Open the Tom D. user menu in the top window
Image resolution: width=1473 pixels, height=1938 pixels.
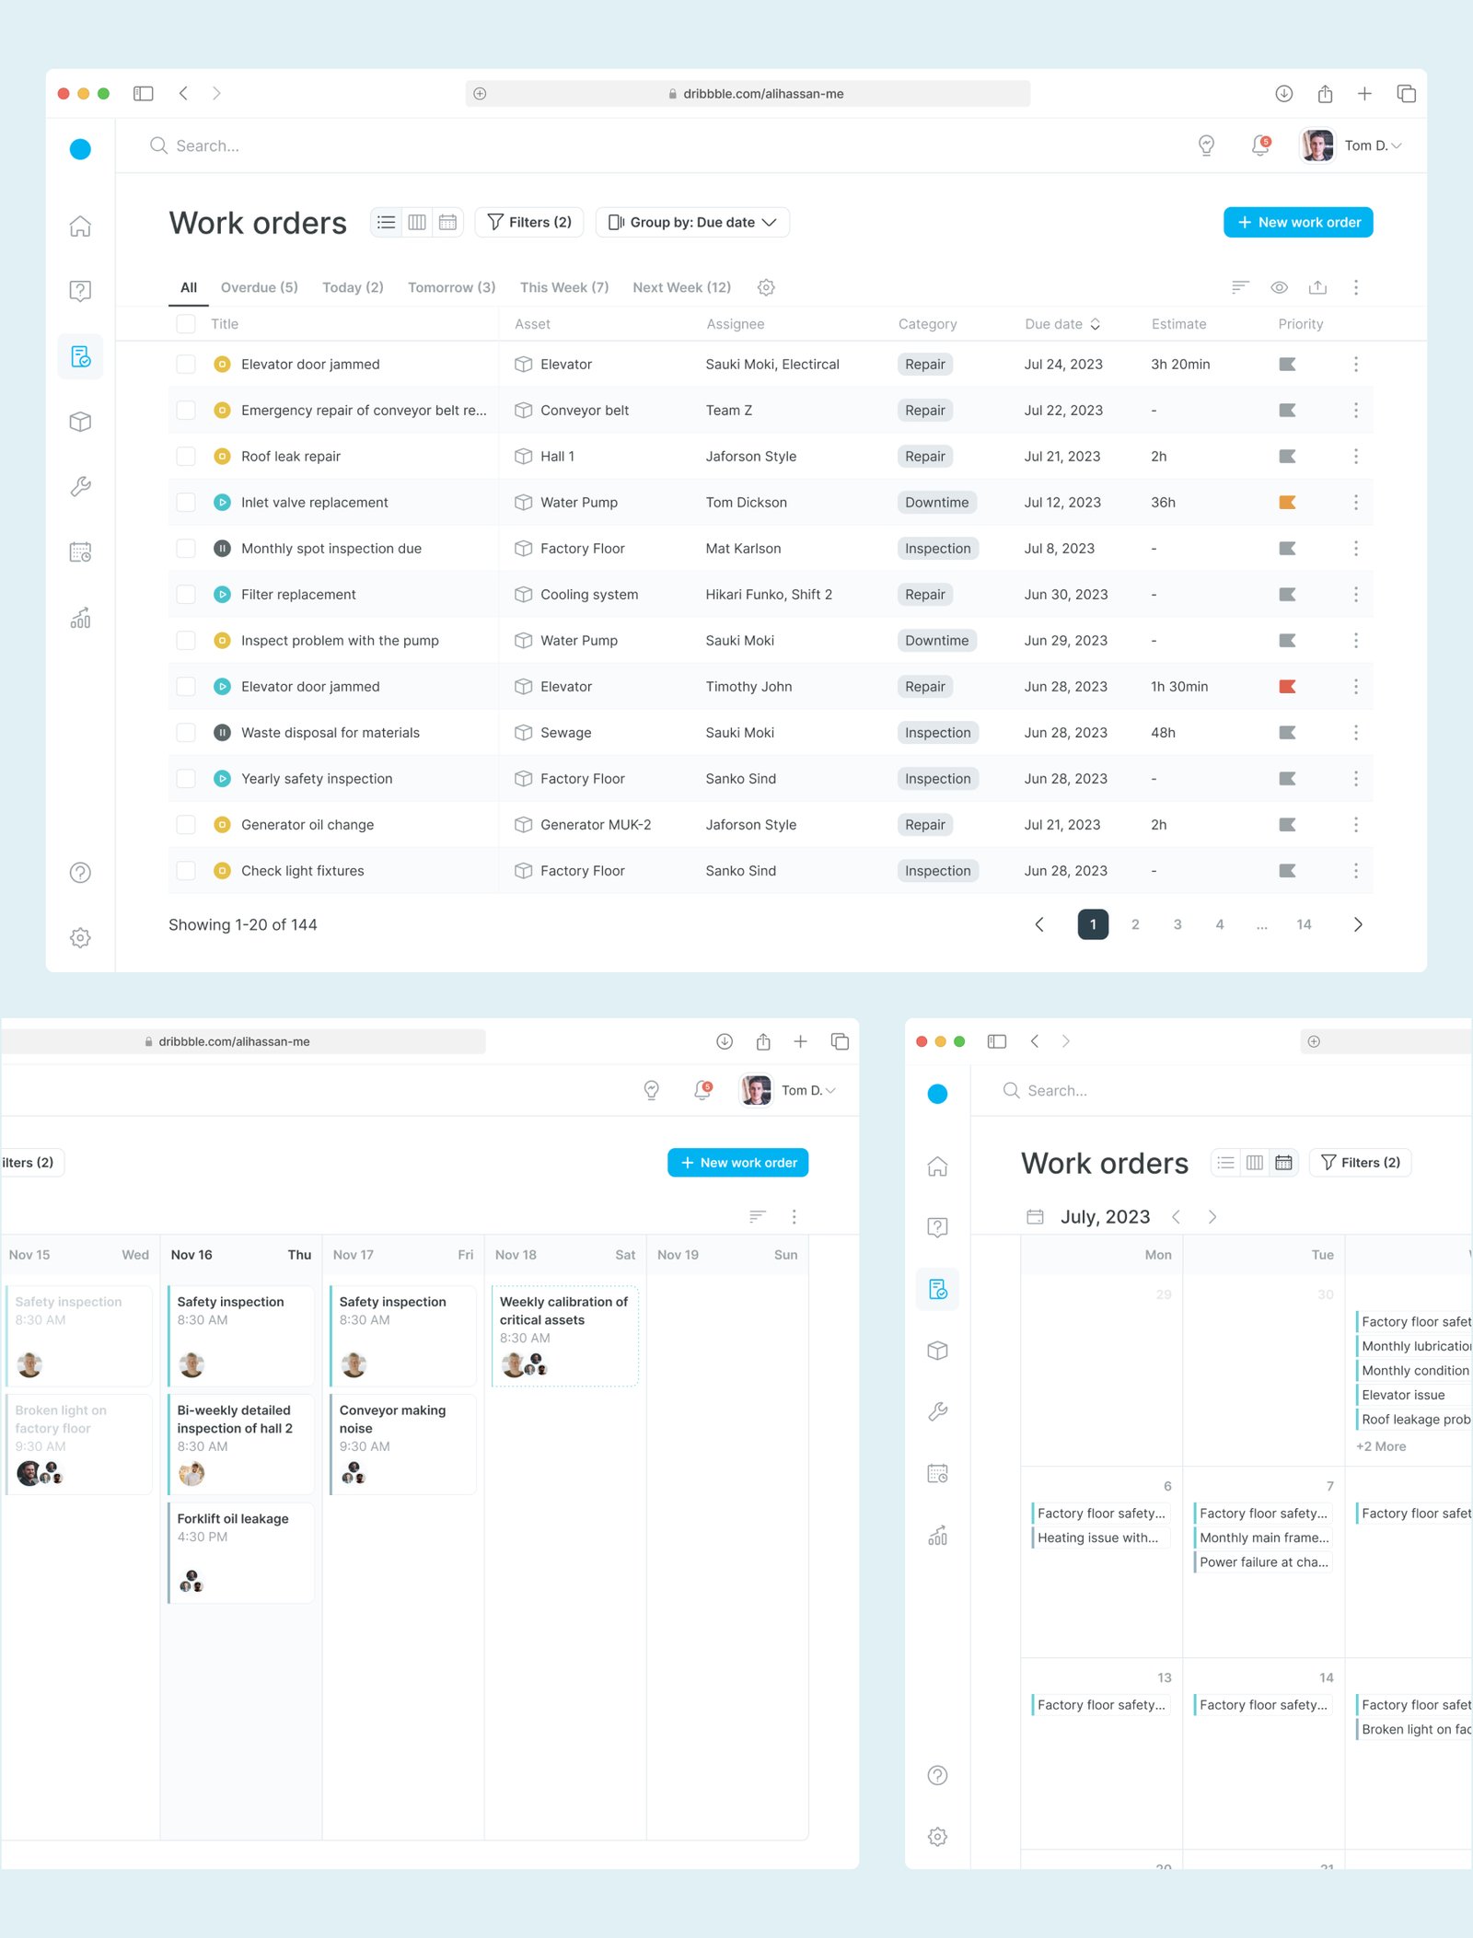(1351, 145)
